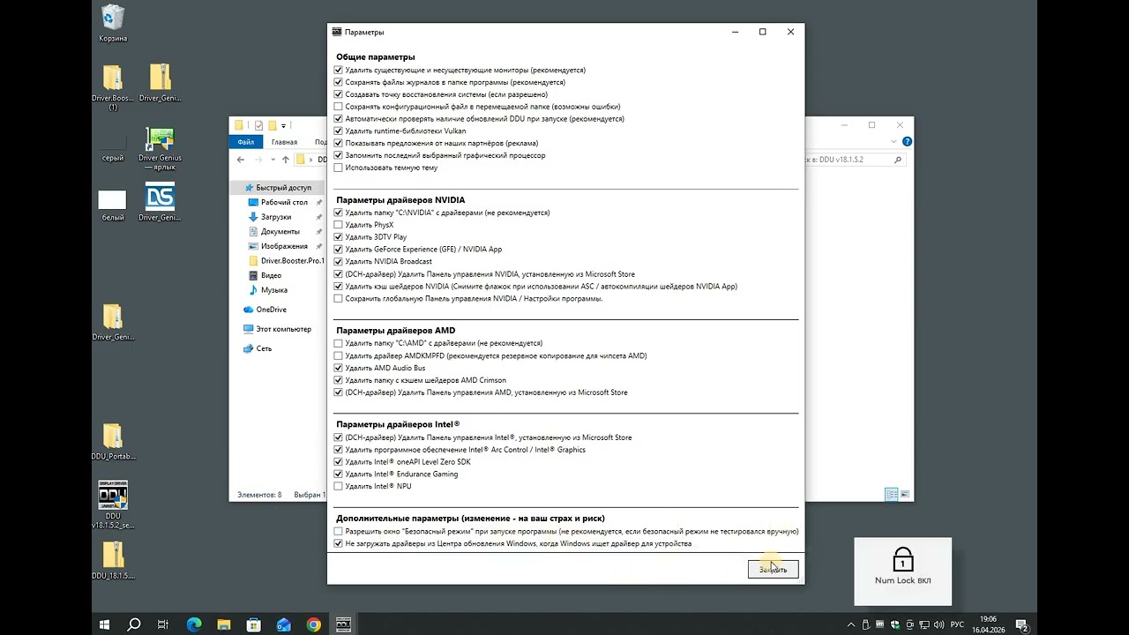Image resolution: width=1129 pixels, height=635 pixels.
Task: Select Загрузки in Explorer sidebar
Action: click(276, 217)
